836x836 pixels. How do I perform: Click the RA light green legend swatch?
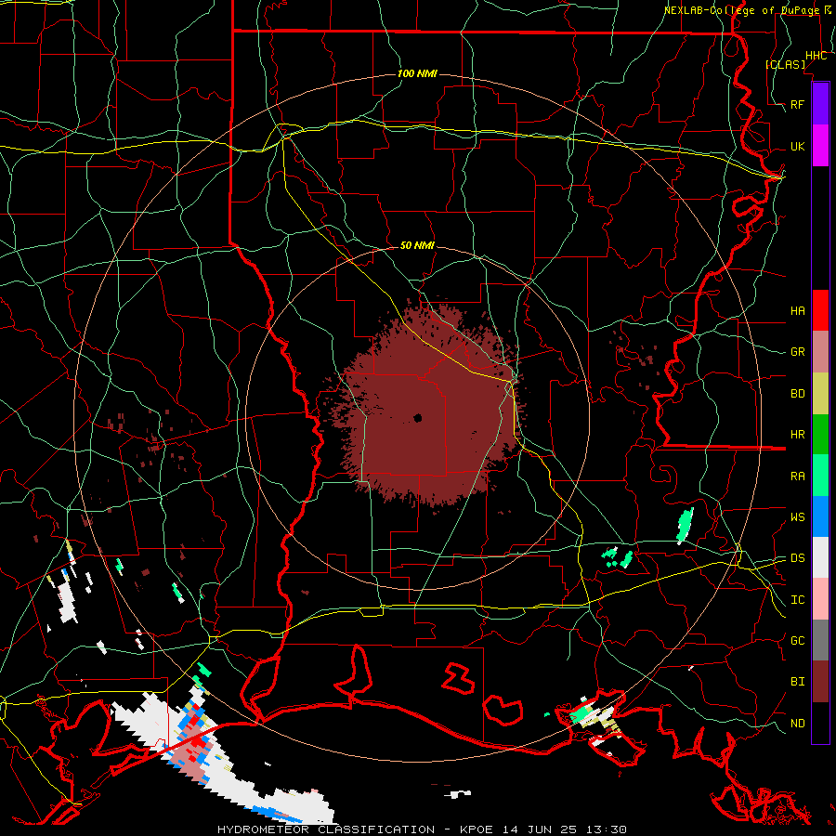(x=820, y=475)
